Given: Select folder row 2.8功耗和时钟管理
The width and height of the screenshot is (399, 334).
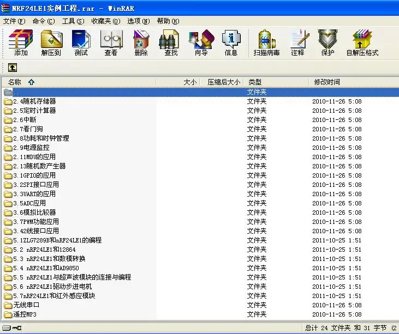Looking at the screenshot, I should point(201,138).
